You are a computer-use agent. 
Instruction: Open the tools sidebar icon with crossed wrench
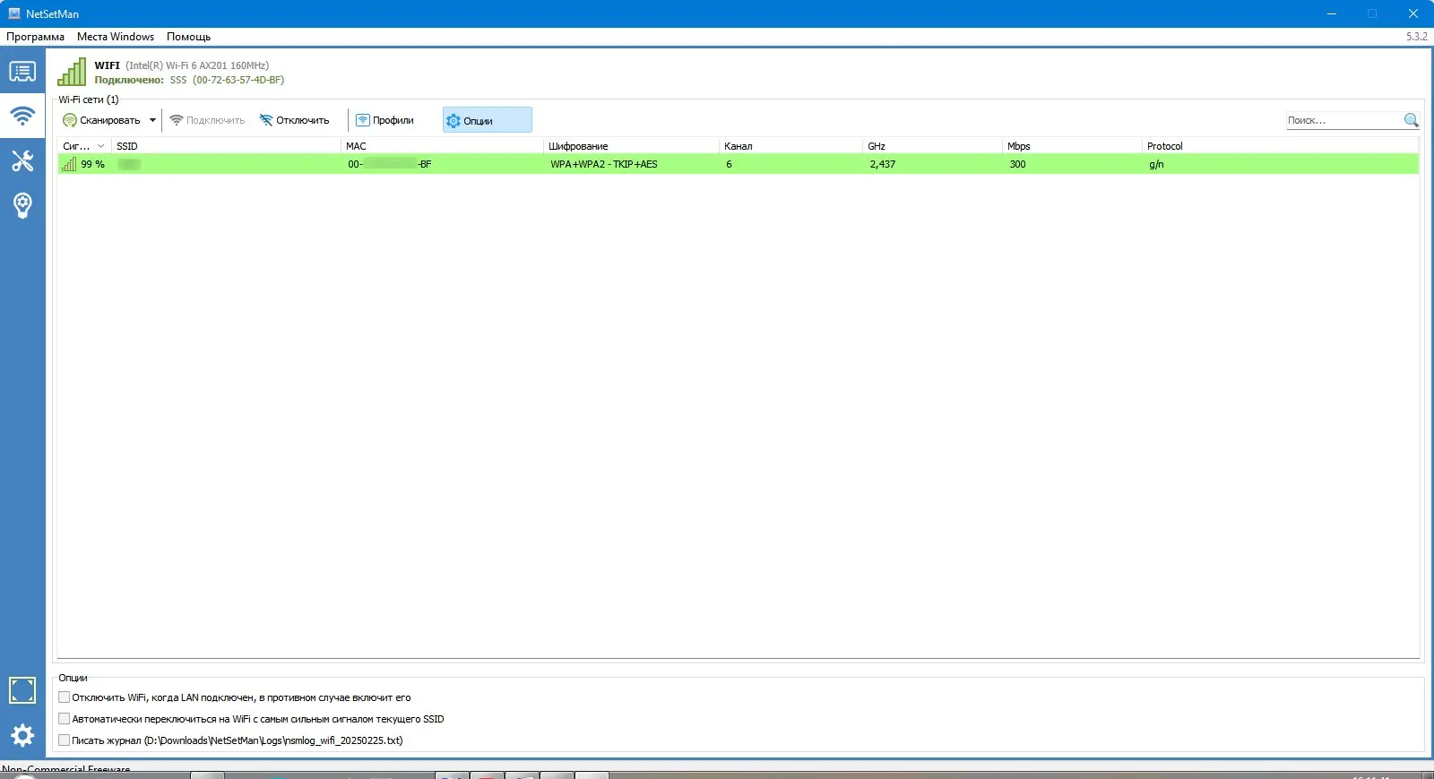point(22,160)
